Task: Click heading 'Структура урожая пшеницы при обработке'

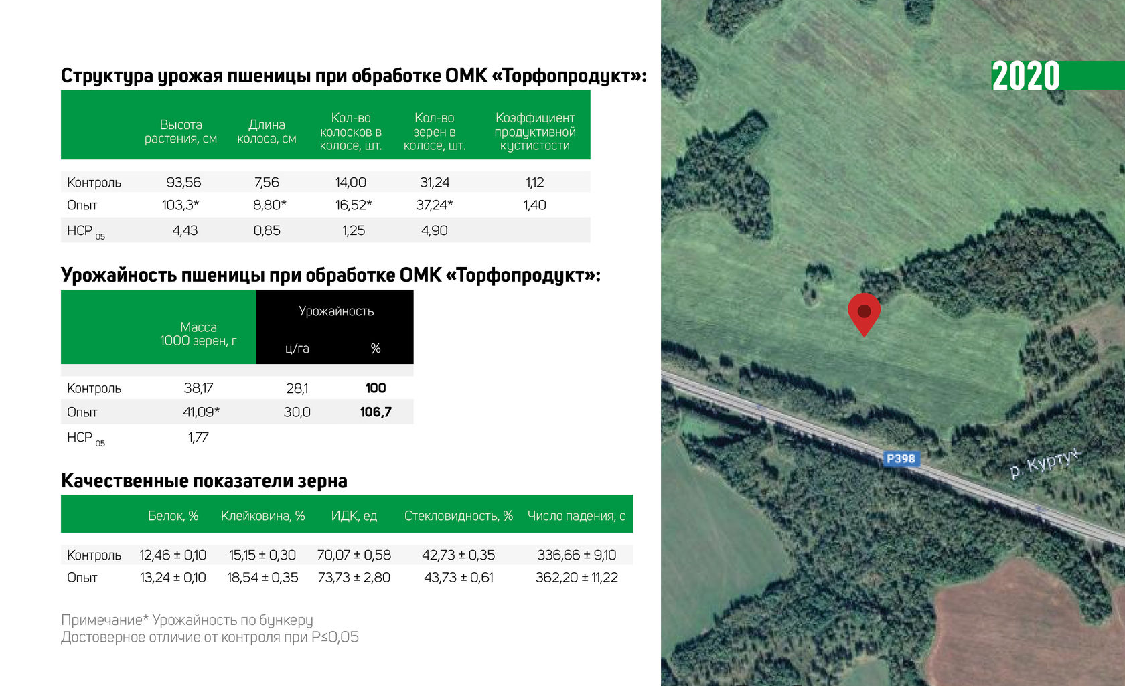Action: click(x=354, y=76)
